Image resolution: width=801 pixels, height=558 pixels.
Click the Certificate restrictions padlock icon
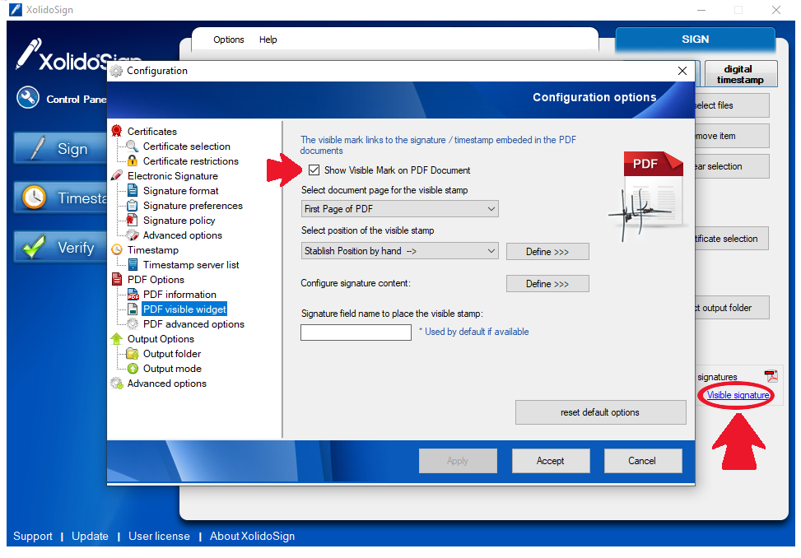[x=133, y=160]
